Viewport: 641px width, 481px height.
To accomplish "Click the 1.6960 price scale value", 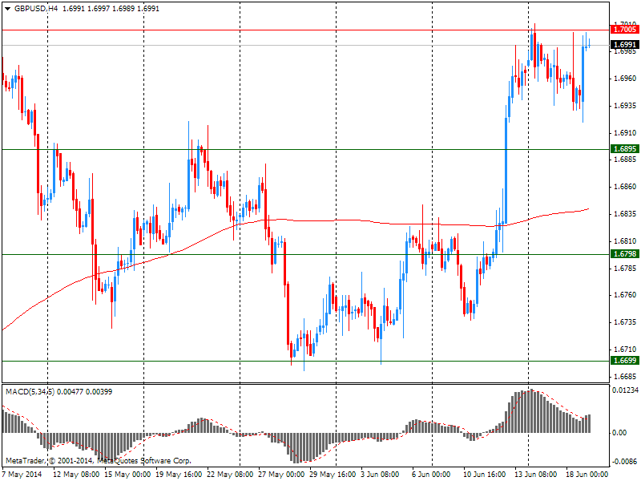I will (626, 78).
